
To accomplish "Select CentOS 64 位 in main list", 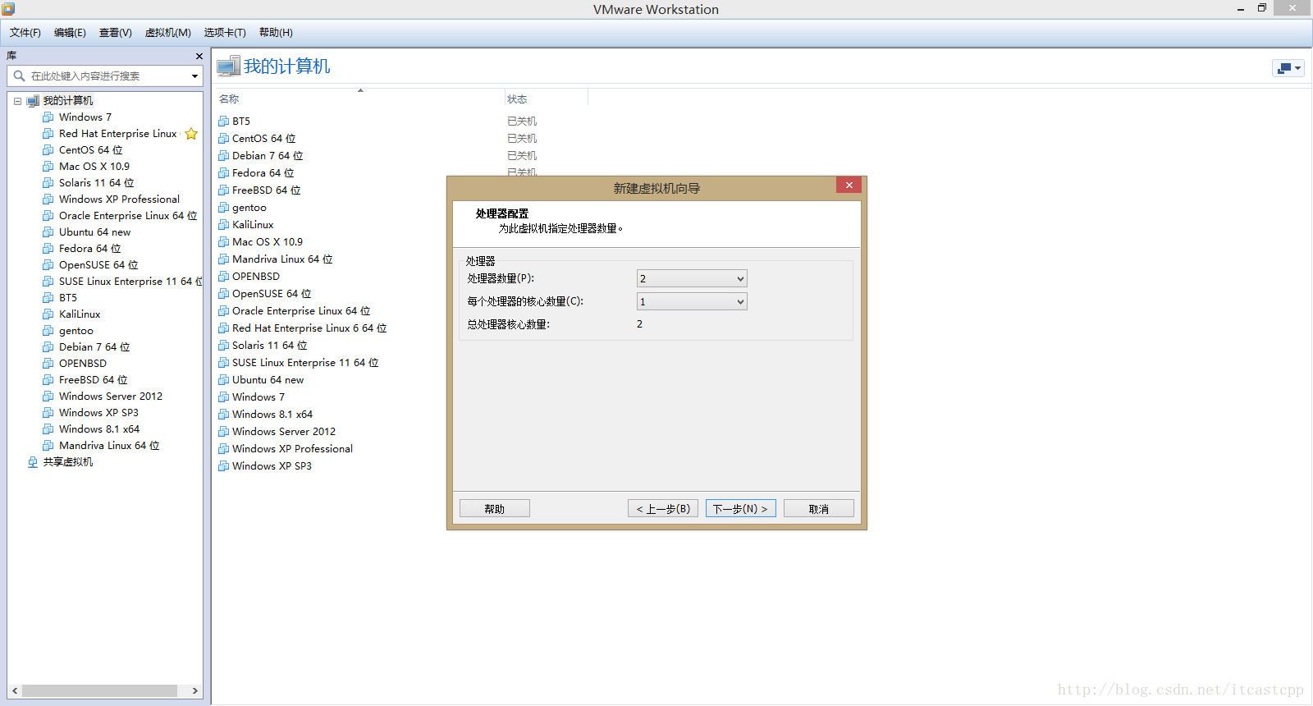I will point(263,138).
